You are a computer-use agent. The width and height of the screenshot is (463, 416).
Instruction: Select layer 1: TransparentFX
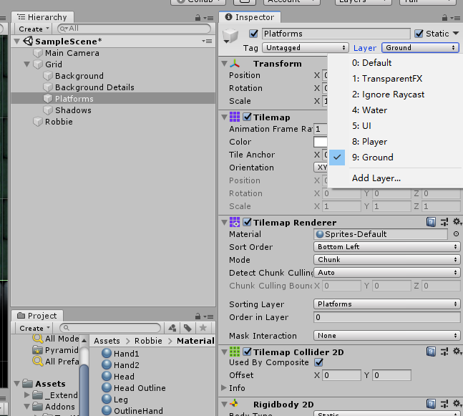[395, 79]
